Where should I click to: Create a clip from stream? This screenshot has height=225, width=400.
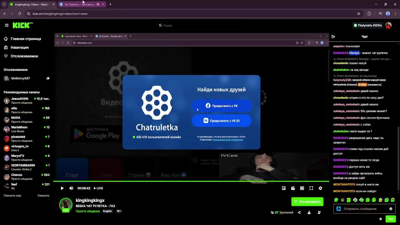293,188
